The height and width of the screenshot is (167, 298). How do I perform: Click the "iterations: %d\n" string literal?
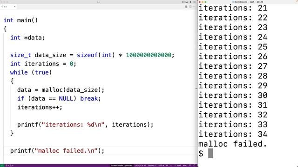click(x=73, y=125)
